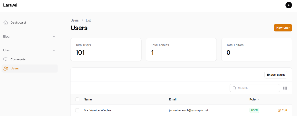Image resolution: width=297 pixels, height=116 pixels.
Task: Click the Laravel brand logo
Action: coord(10,5)
